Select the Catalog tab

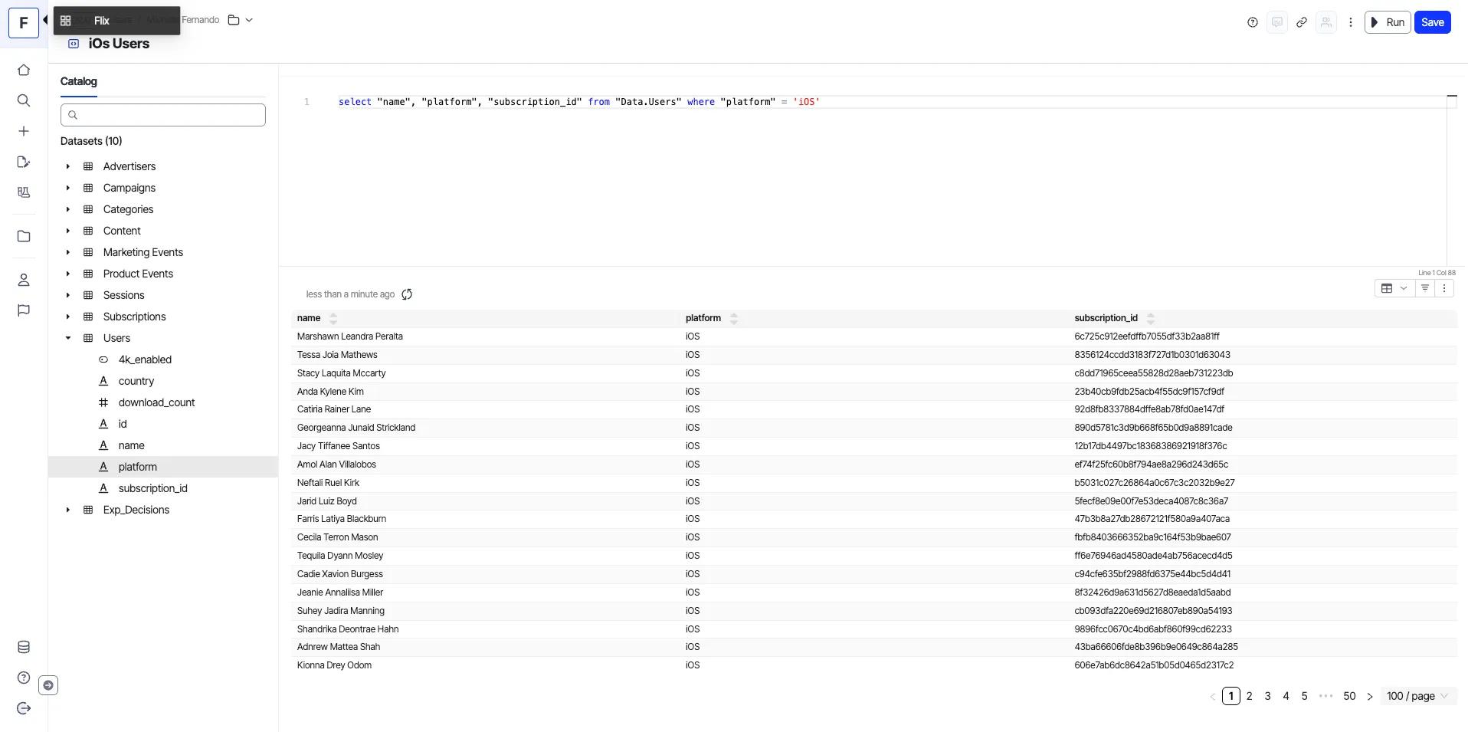click(x=79, y=81)
